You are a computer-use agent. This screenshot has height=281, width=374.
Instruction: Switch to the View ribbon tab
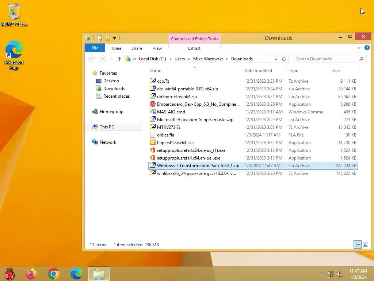[157, 48]
